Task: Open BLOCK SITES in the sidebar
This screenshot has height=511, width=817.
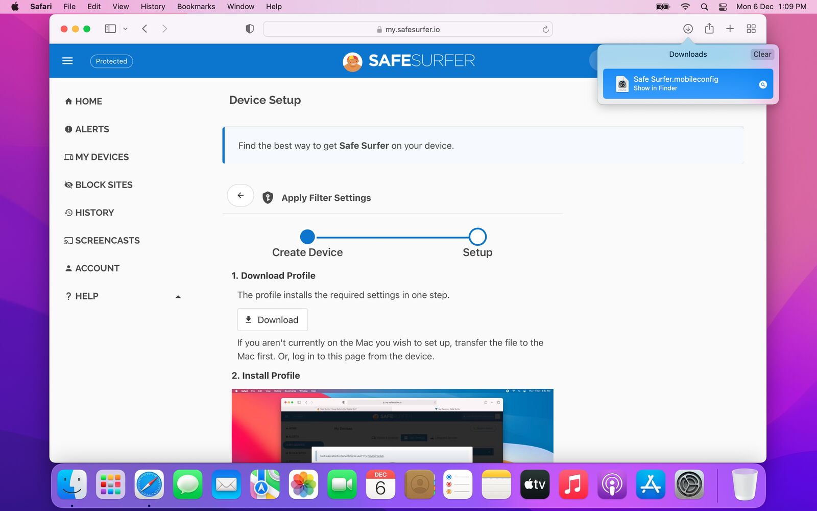Action: pos(99,184)
